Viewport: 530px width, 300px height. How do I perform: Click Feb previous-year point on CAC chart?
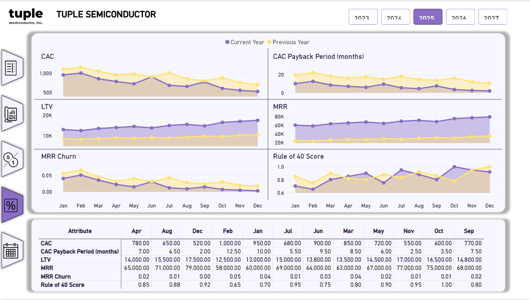(81, 67)
